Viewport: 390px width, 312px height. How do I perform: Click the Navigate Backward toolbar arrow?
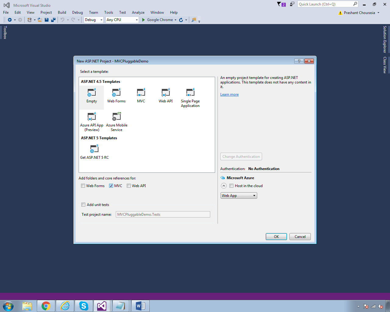tap(10, 20)
